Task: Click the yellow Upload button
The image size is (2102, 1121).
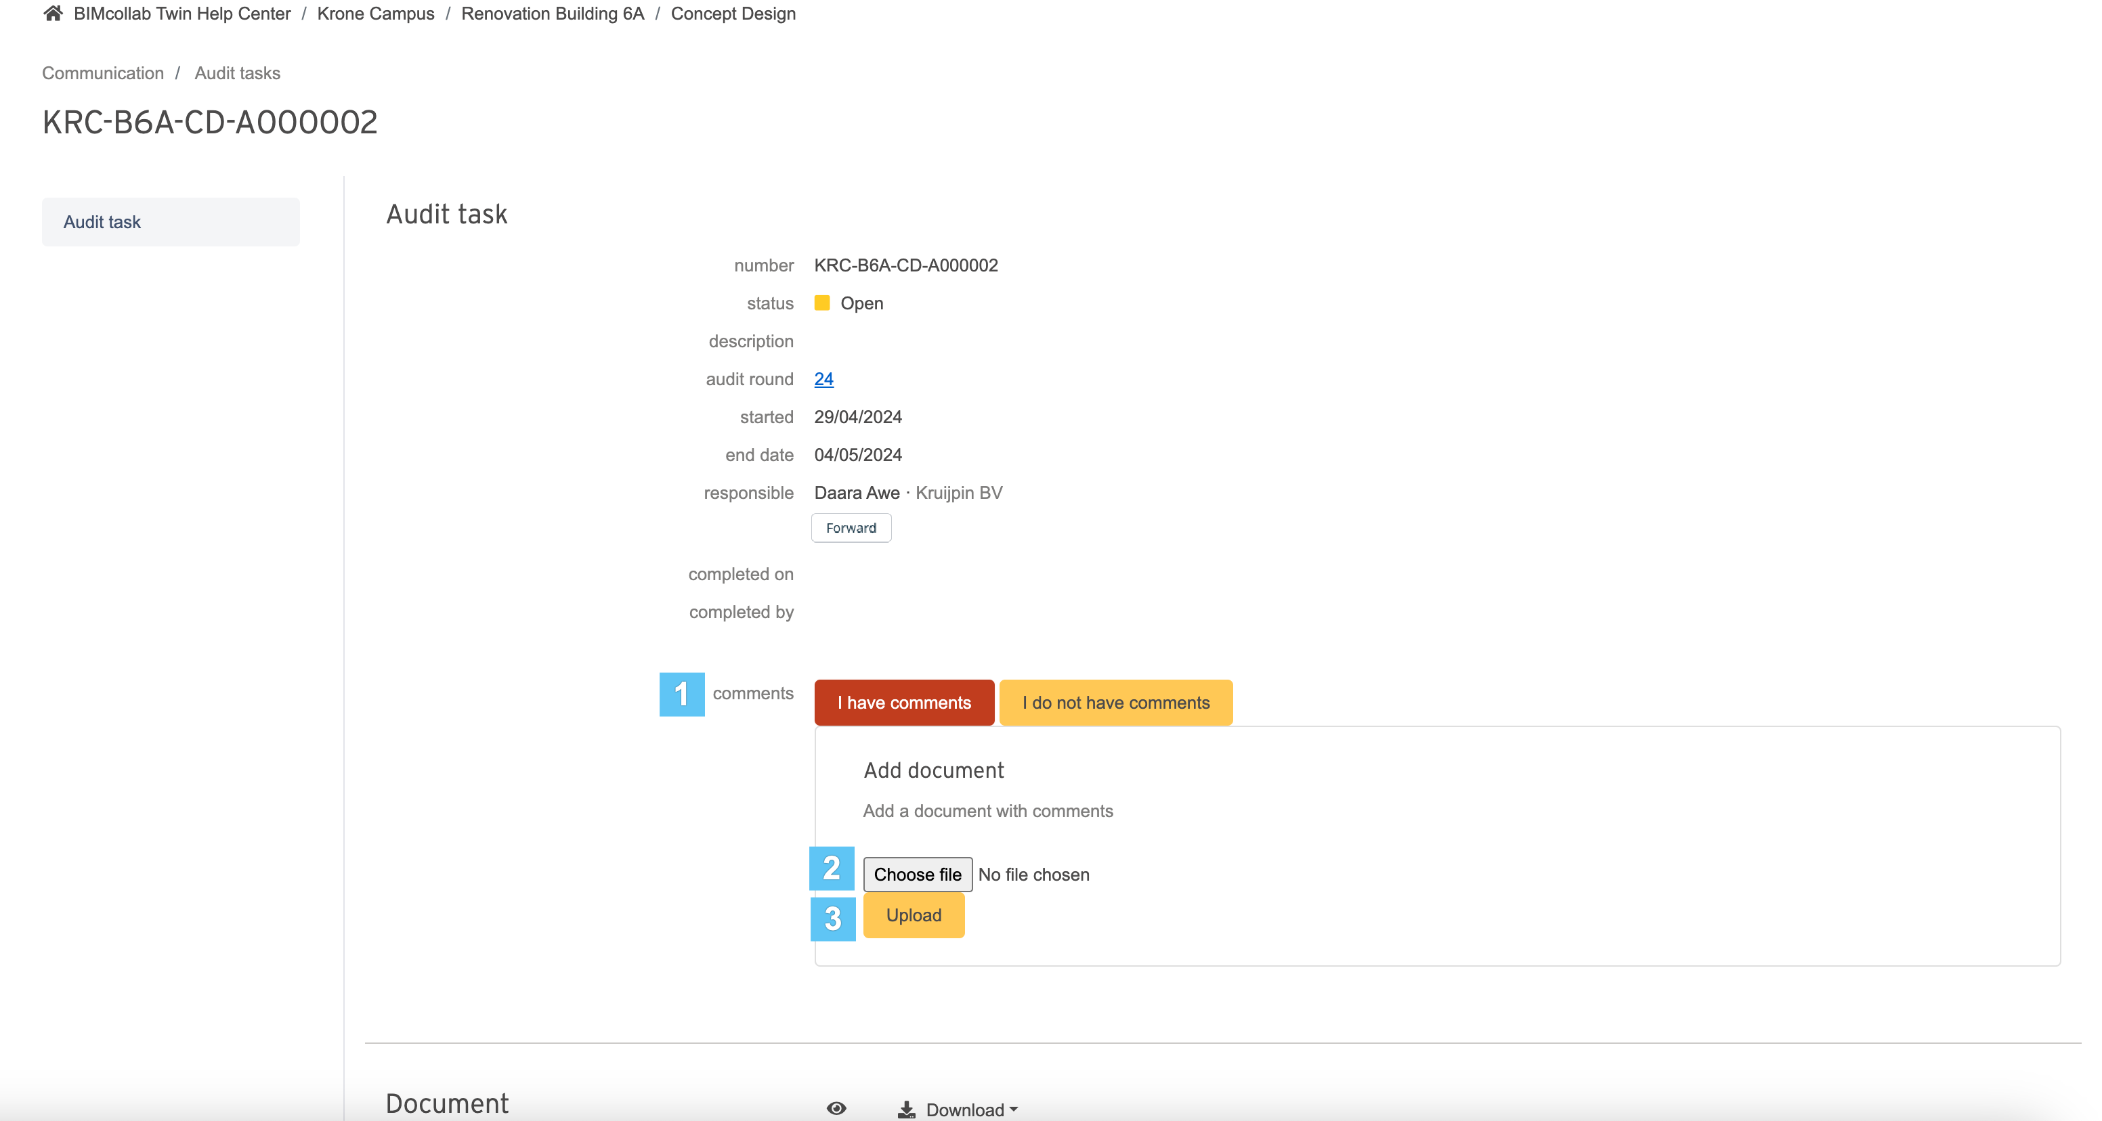Action: pos(914,915)
